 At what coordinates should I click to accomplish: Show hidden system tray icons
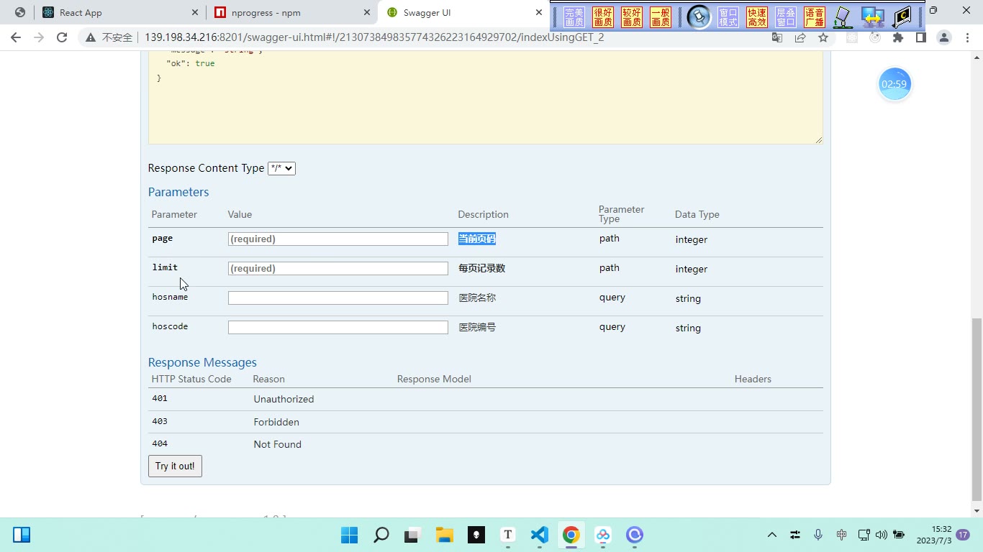tap(772, 535)
